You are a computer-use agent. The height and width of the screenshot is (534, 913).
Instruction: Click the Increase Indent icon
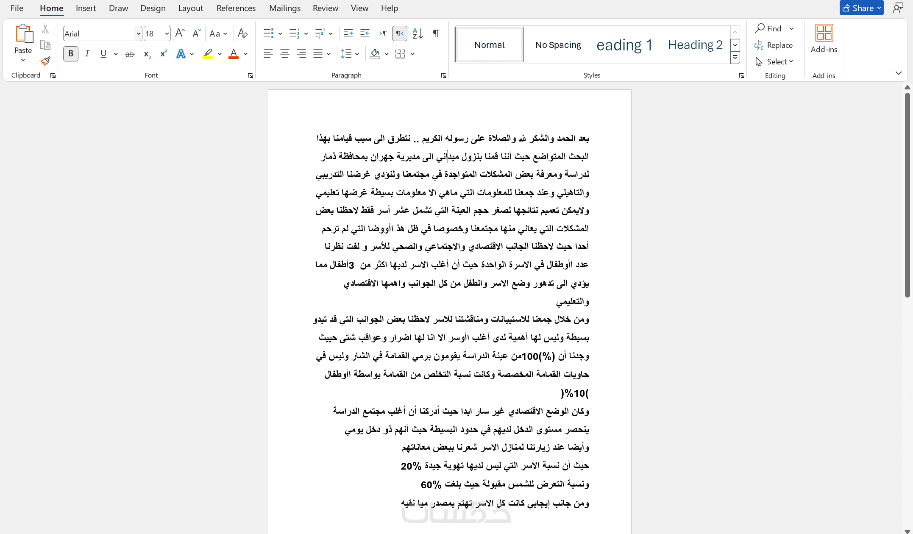[365, 33]
